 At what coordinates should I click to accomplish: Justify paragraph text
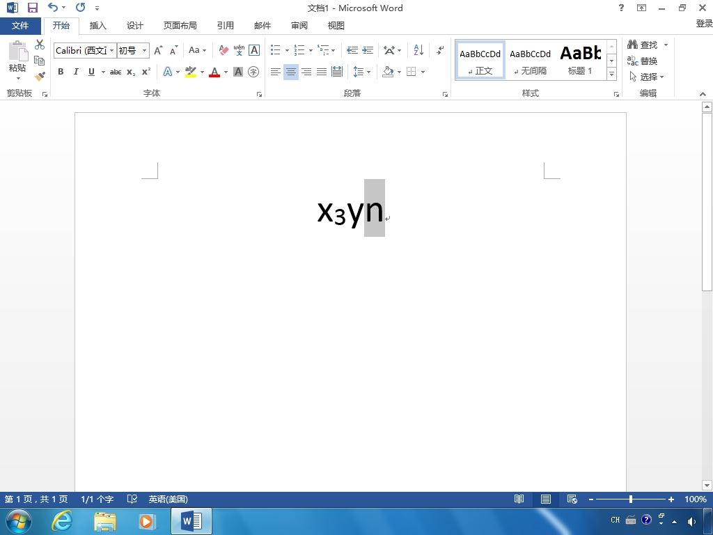tap(322, 72)
